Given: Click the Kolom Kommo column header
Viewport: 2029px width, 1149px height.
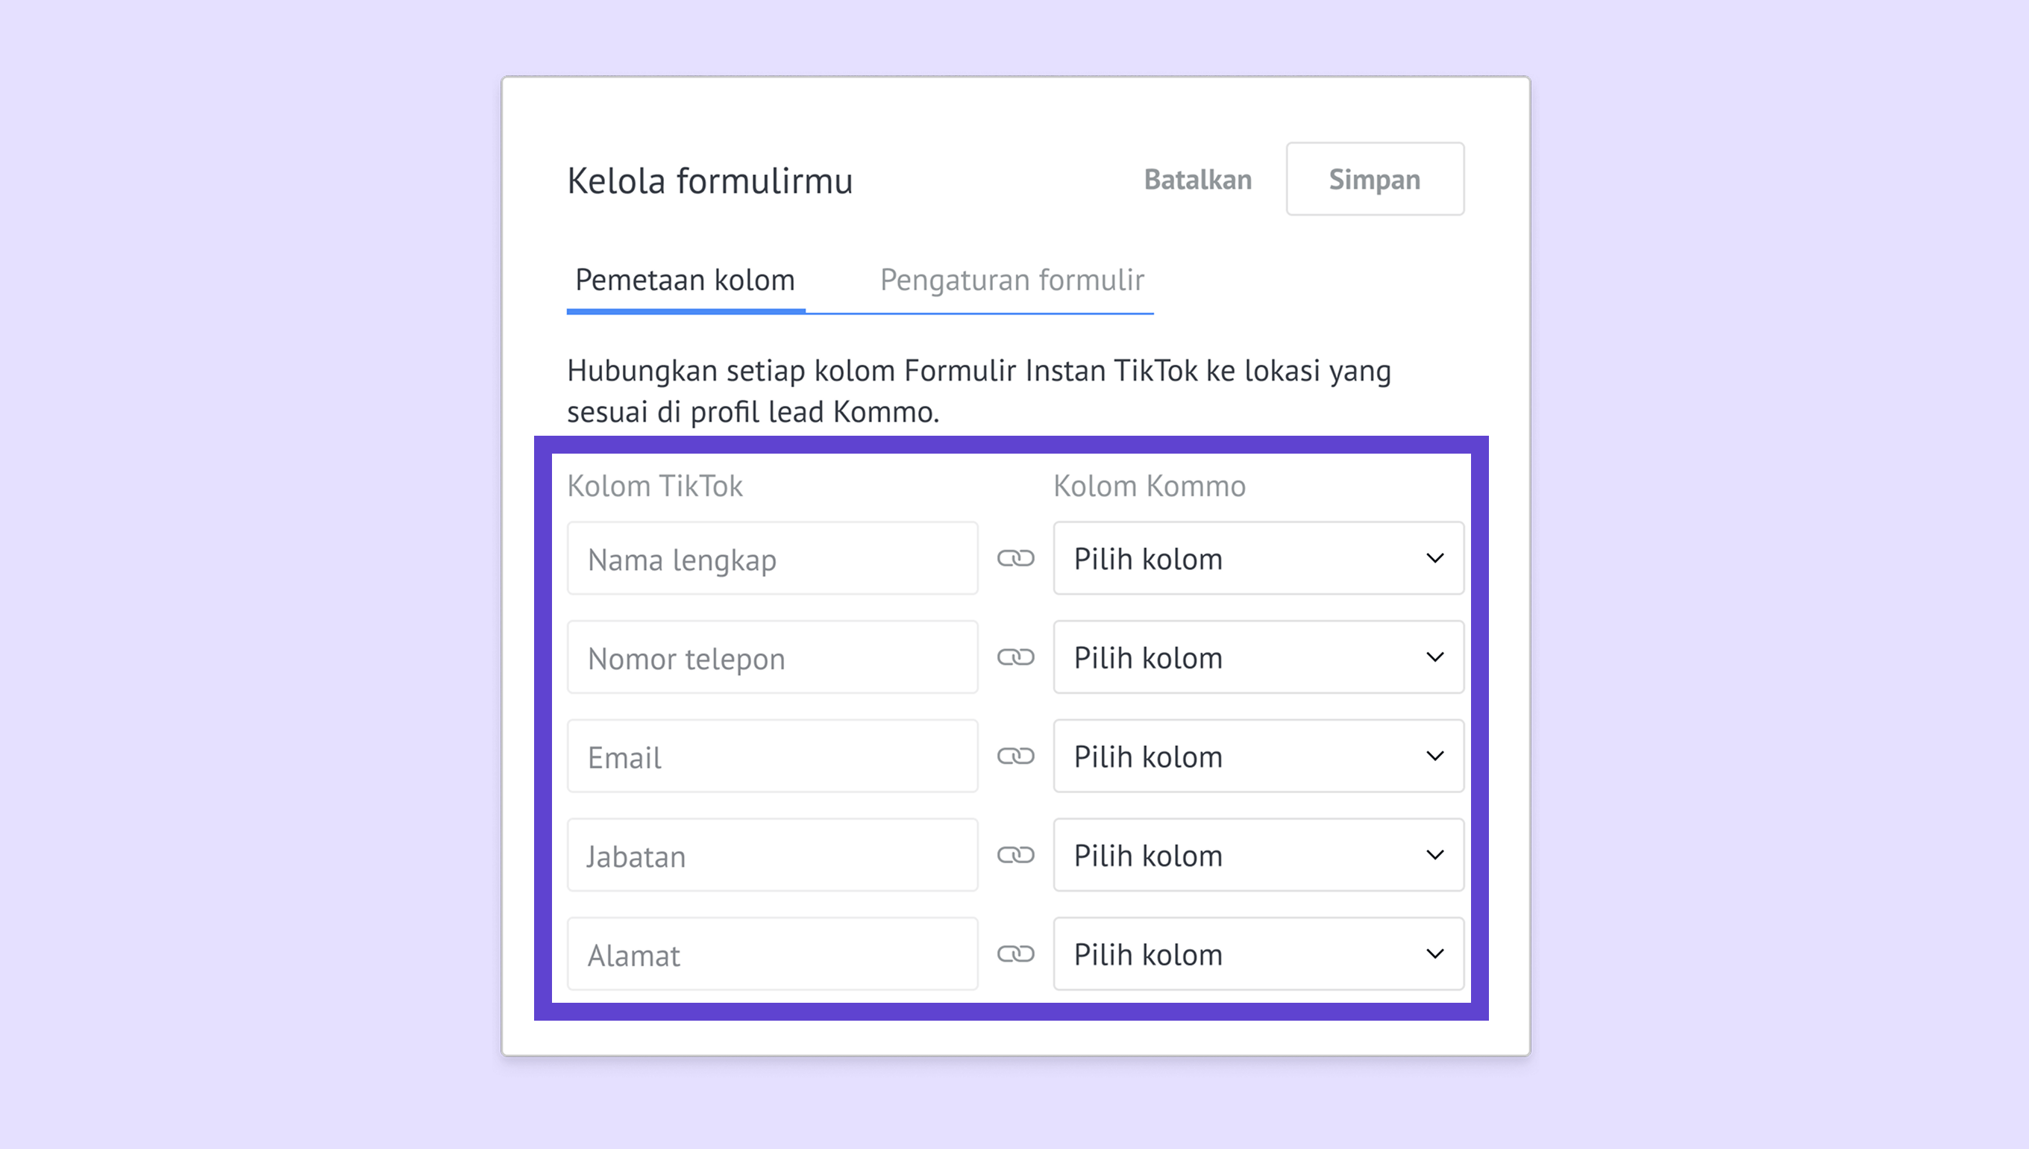Looking at the screenshot, I should pyautogui.click(x=1150, y=486).
